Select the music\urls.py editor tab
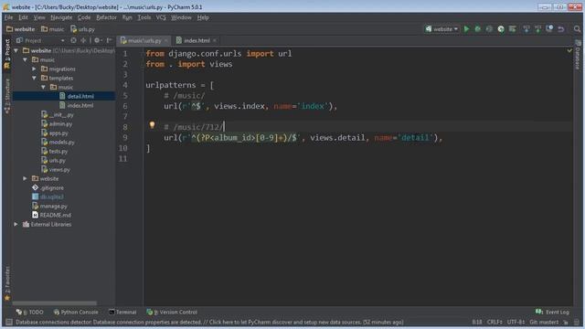Viewport: 585px width, 329px height. (144, 40)
